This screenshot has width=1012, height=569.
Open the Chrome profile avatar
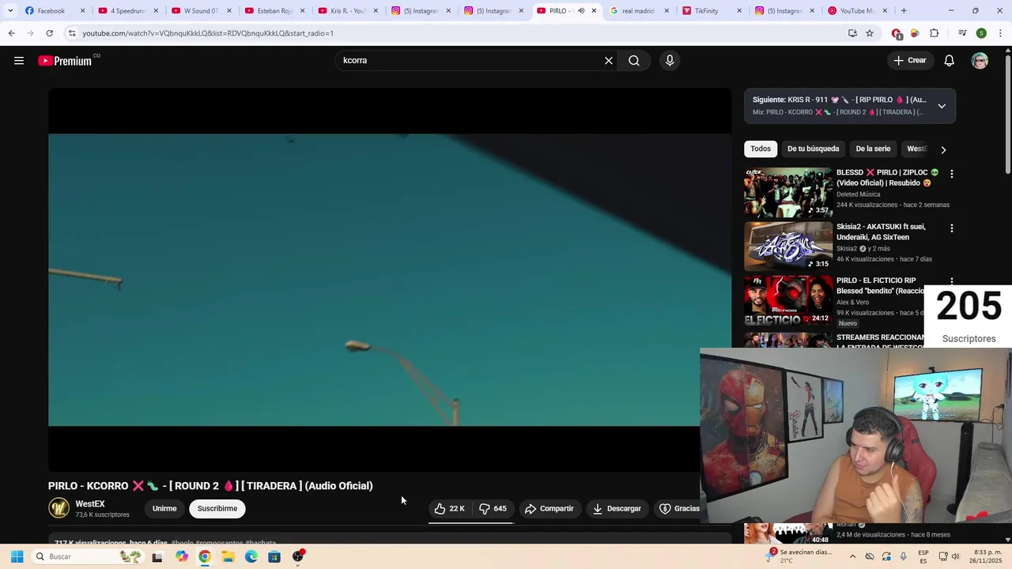[981, 33]
